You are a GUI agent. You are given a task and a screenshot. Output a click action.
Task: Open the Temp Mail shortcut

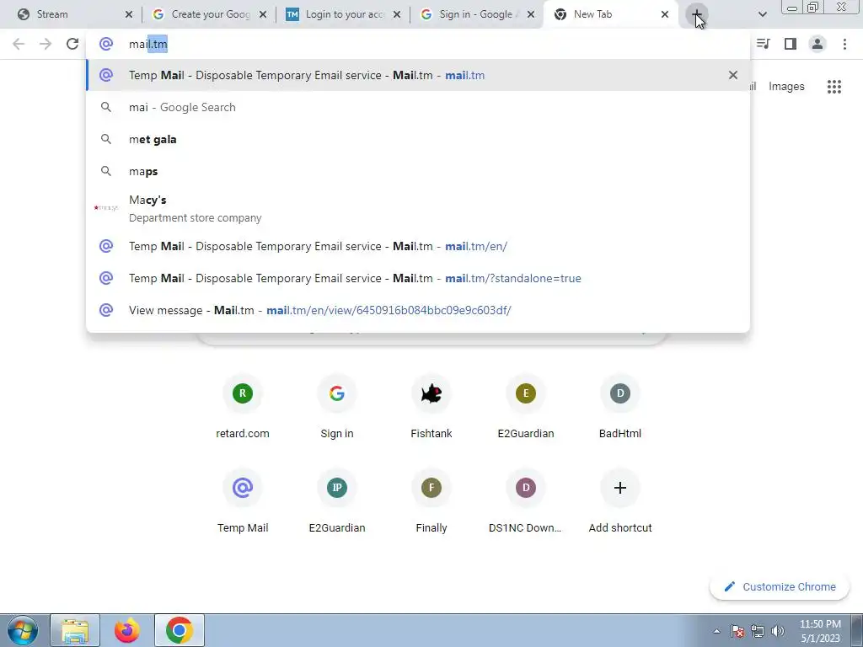tap(243, 502)
